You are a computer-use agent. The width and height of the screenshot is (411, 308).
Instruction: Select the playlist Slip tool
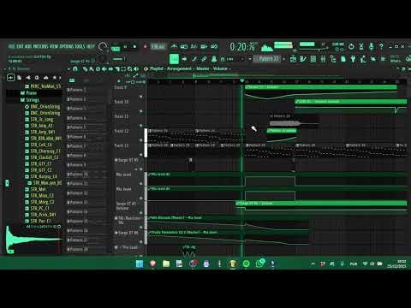pyautogui.click(x=110, y=69)
